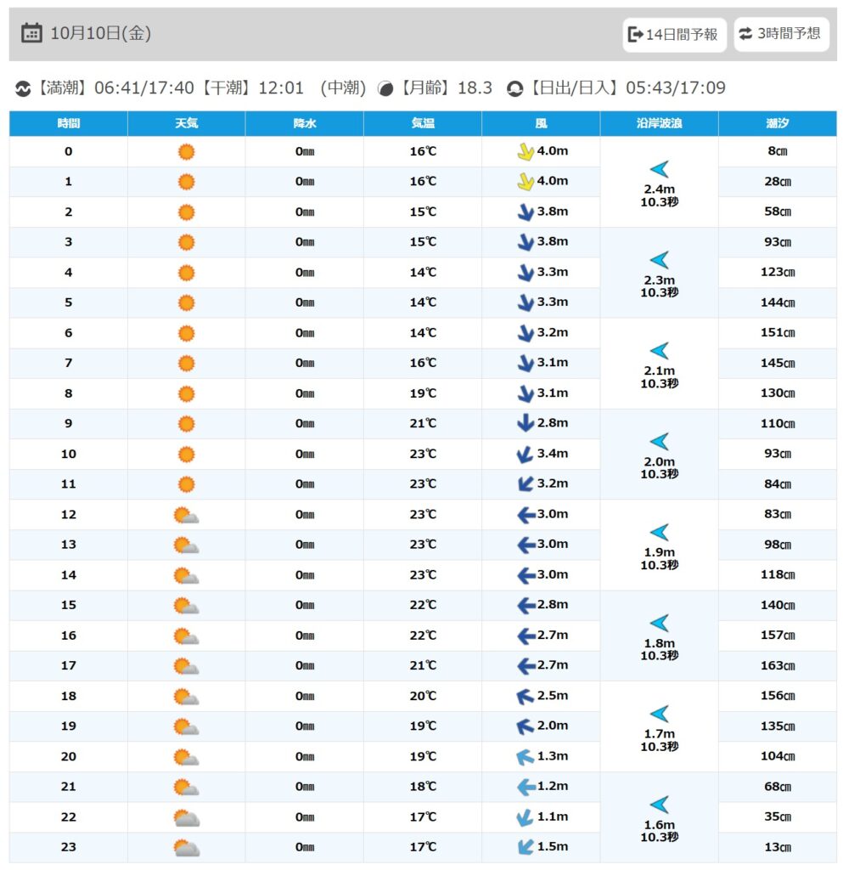This screenshot has height=870, width=843.
Task: Click the wave direction arrow above 1.6m
Action: click(659, 805)
